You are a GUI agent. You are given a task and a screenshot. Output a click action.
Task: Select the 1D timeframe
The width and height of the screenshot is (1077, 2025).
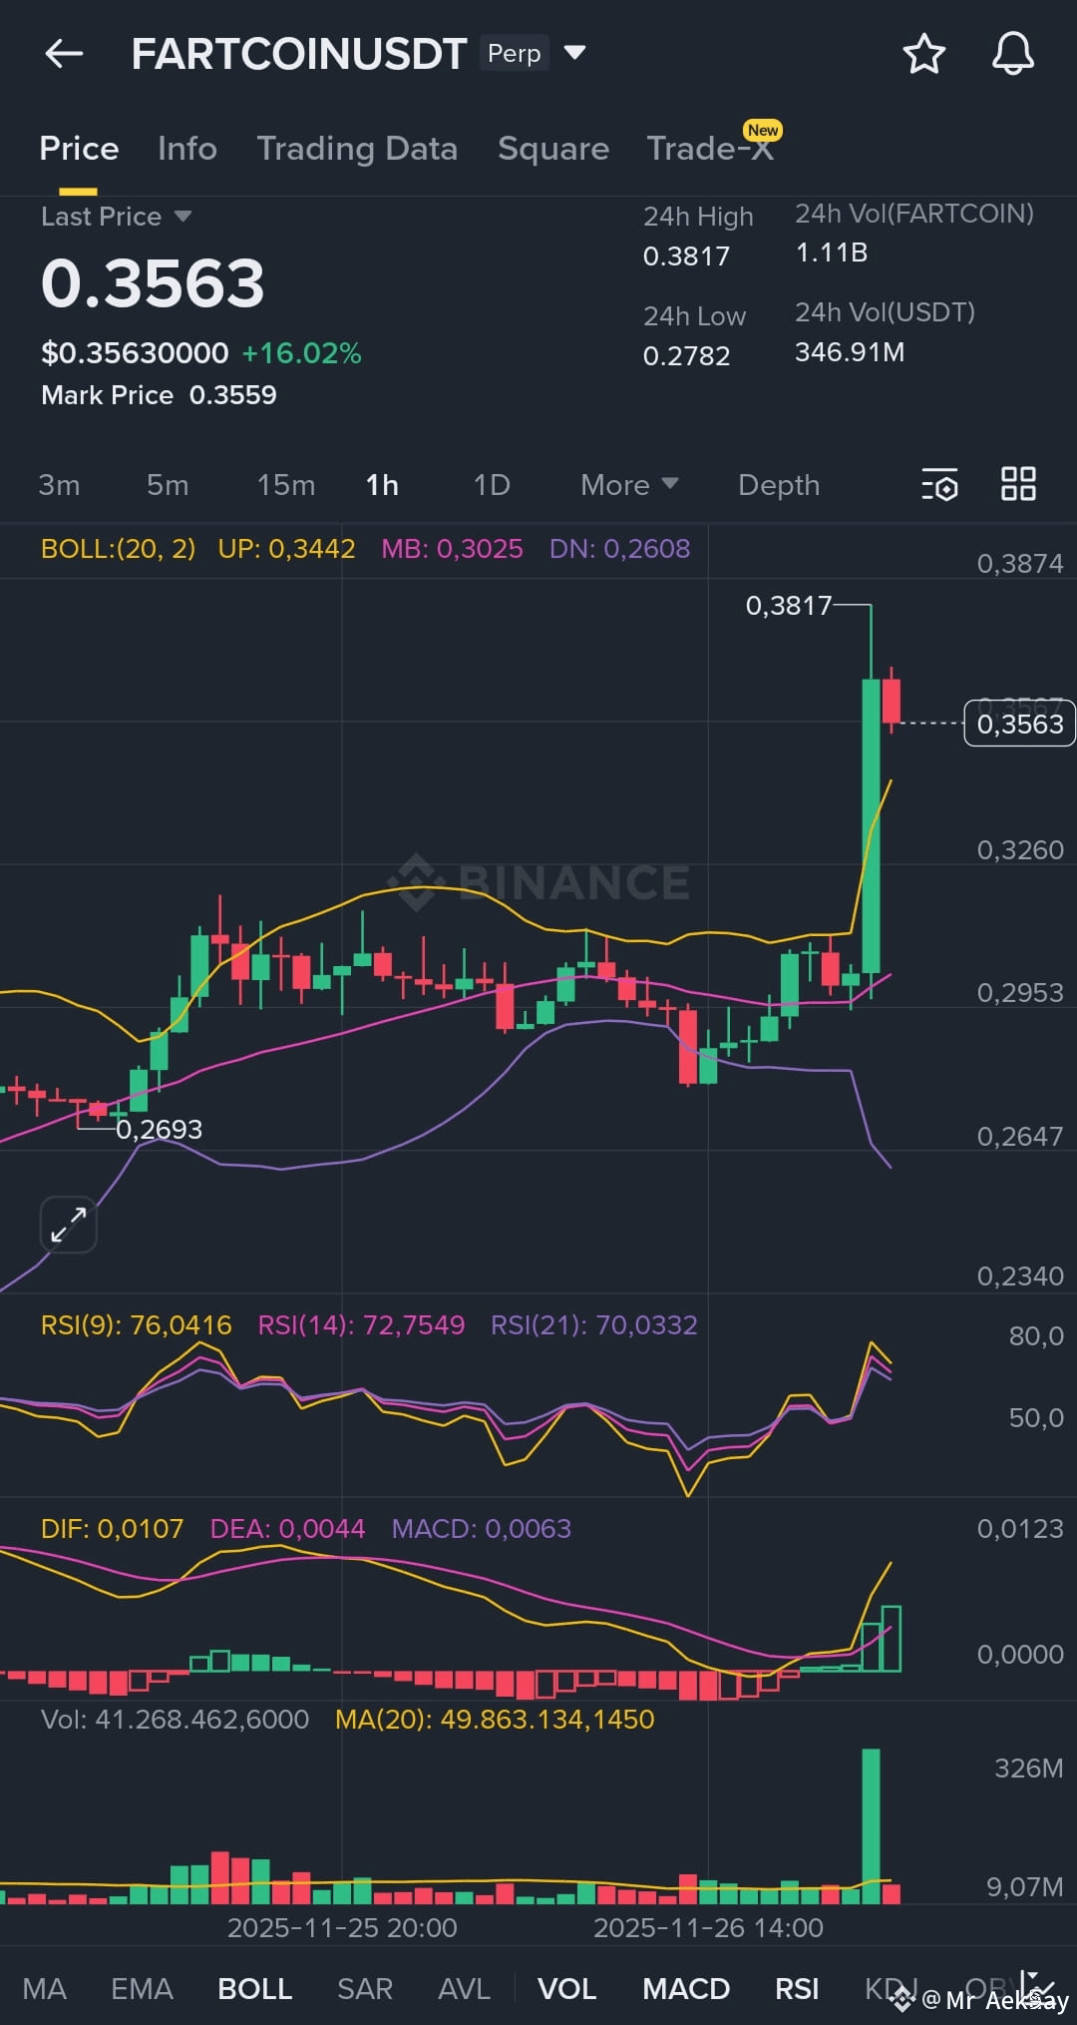click(x=492, y=485)
